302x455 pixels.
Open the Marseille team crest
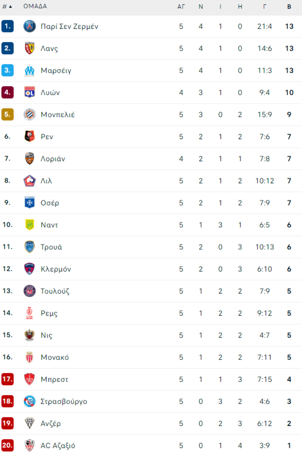click(30, 70)
